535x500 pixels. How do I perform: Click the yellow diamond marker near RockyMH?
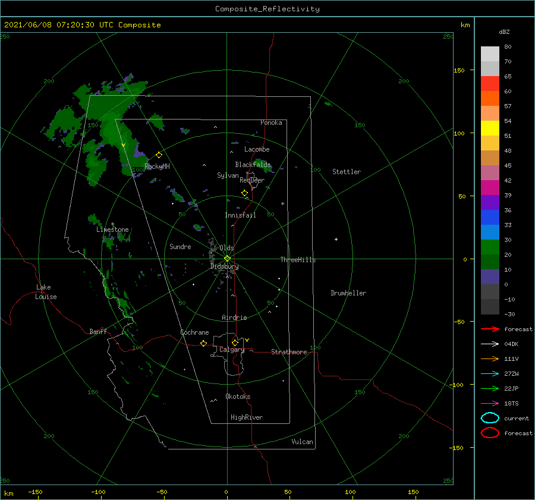pos(159,155)
